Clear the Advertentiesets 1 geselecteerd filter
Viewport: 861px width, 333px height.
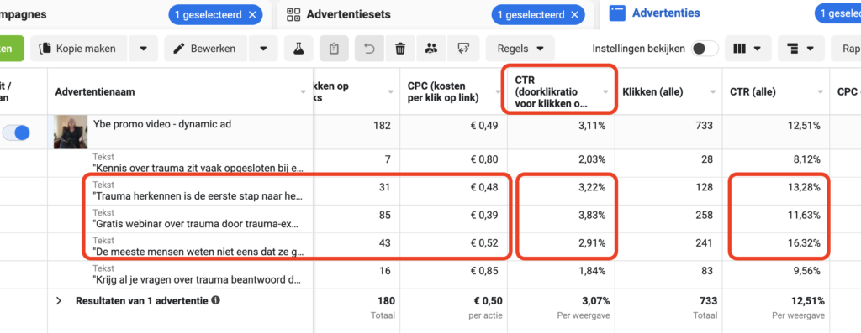(575, 15)
